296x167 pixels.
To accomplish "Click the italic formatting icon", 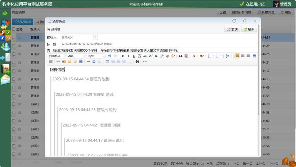I will (x=128, y=56).
